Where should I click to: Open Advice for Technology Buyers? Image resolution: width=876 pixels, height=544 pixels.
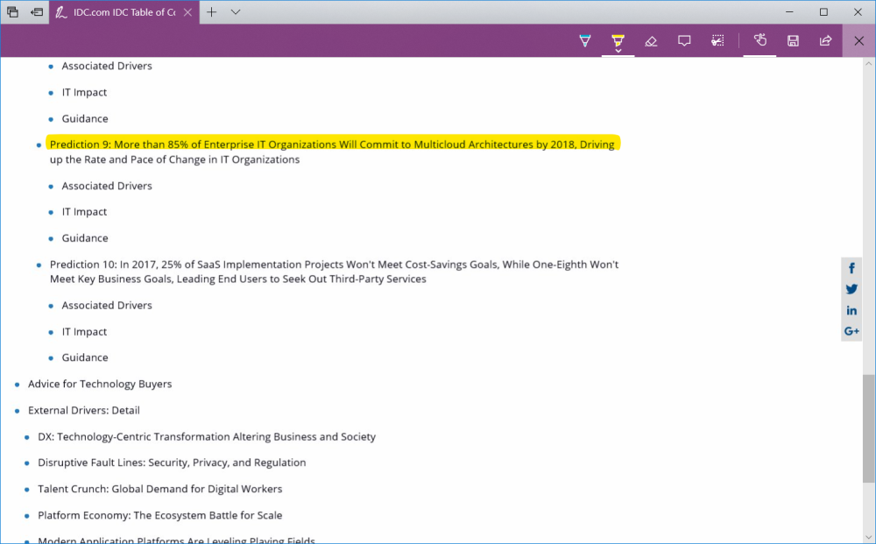click(x=100, y=384)
